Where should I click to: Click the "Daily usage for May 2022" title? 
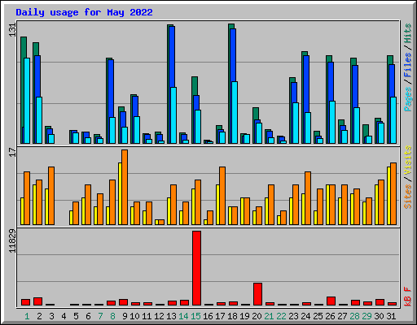84,12
